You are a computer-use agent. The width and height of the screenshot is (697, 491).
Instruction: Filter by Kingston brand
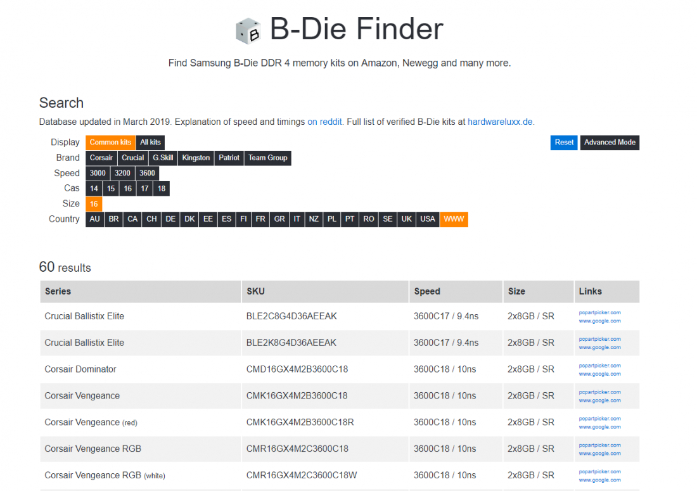pos(196,158)
